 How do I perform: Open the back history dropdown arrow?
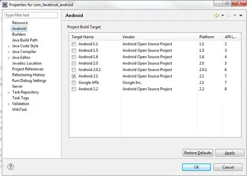click(223, 16)
